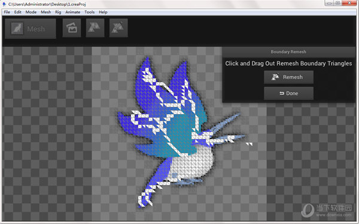This screenshot has width=359, height=224.
Task: Open the File menu
Action: 7,12
